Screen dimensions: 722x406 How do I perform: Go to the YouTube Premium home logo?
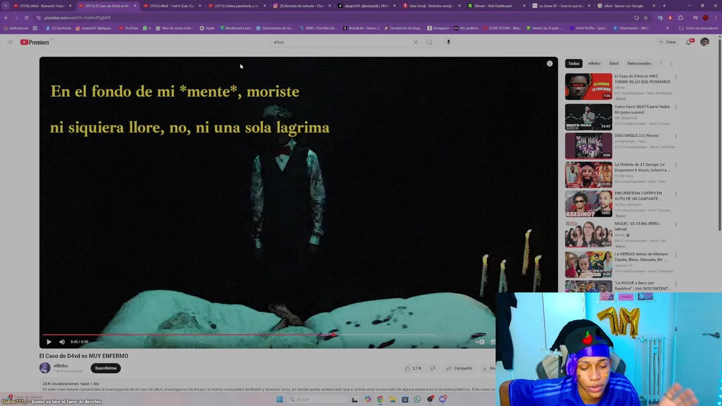pos(35,42)
